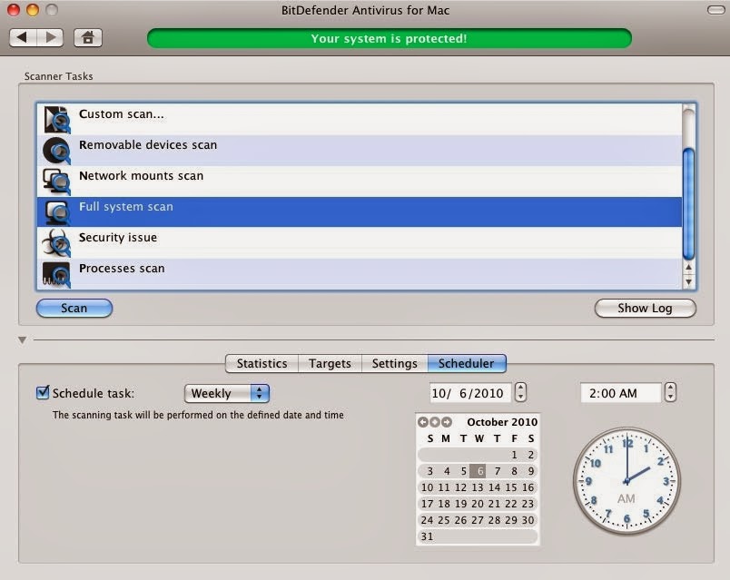Screen dimensions: 730x580
Task: Click the date field stepper arrows
Action: pos(520,392)
